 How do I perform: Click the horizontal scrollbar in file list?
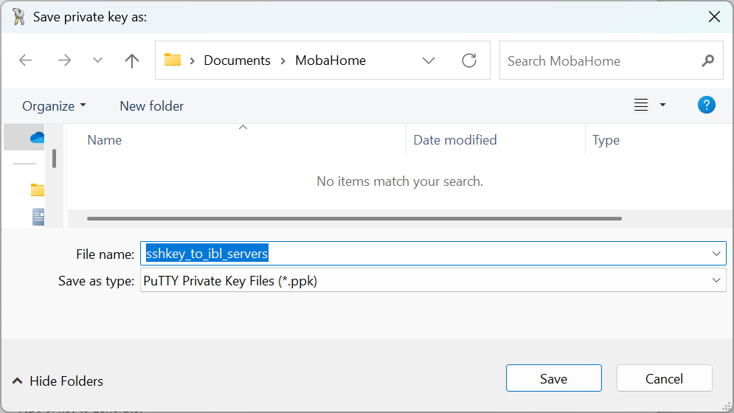tap(354, 219)
